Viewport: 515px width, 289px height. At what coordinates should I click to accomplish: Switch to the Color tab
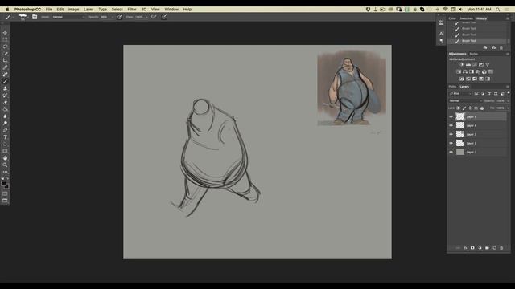pos(452,18)
